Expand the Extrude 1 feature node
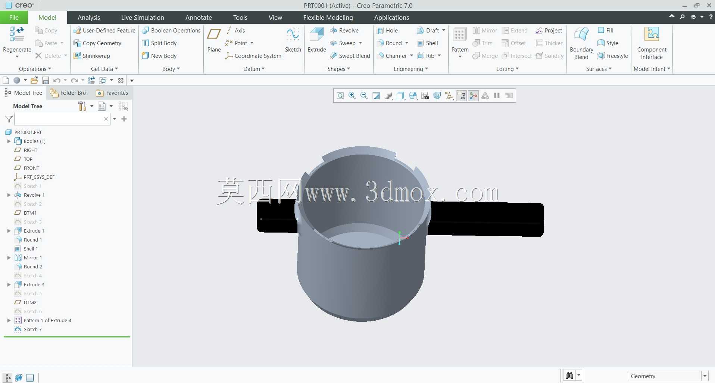 9,231
